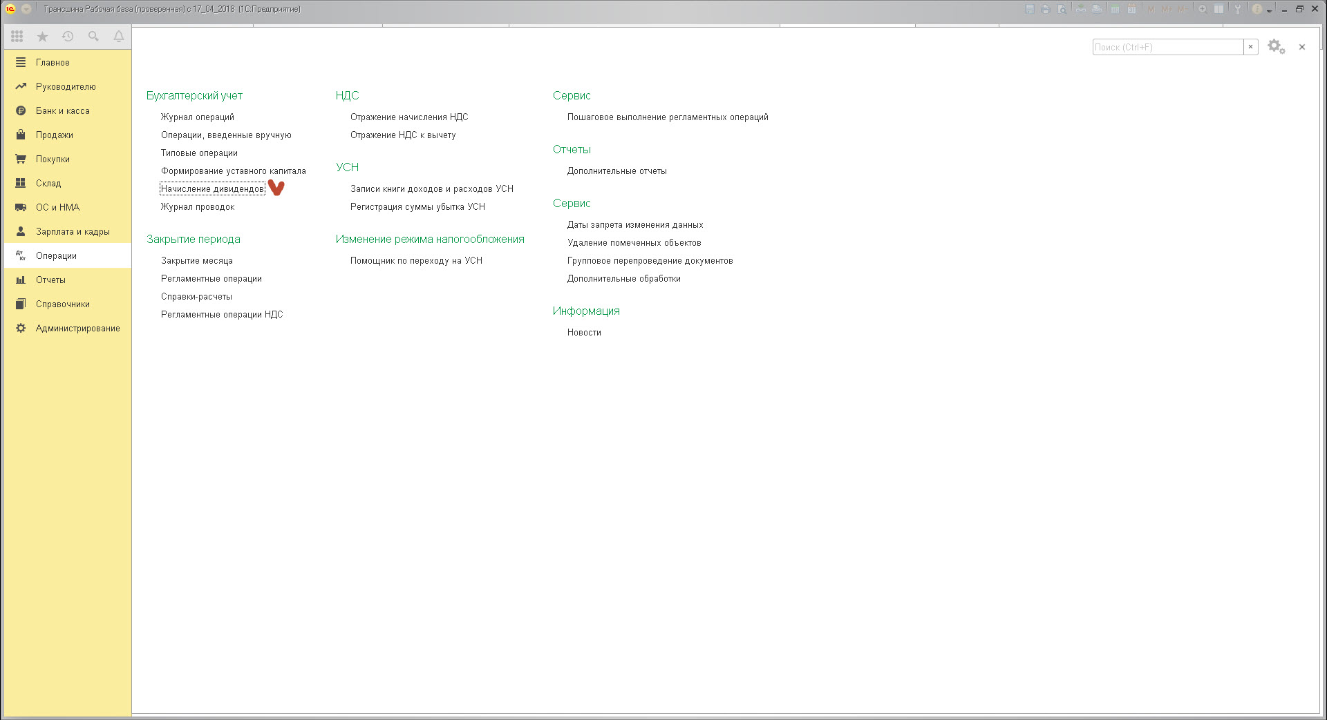Open Отражение НДС к вычету
Image resolution: width=1327 pixels, height=720 pixels.
coord(403,135)
